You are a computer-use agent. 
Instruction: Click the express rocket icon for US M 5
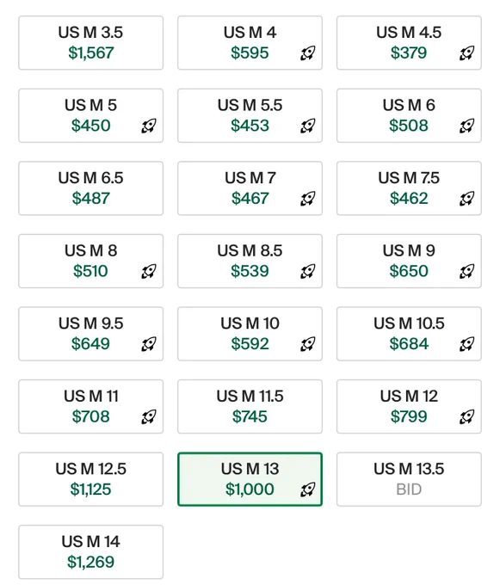click(x=149, y=126)
